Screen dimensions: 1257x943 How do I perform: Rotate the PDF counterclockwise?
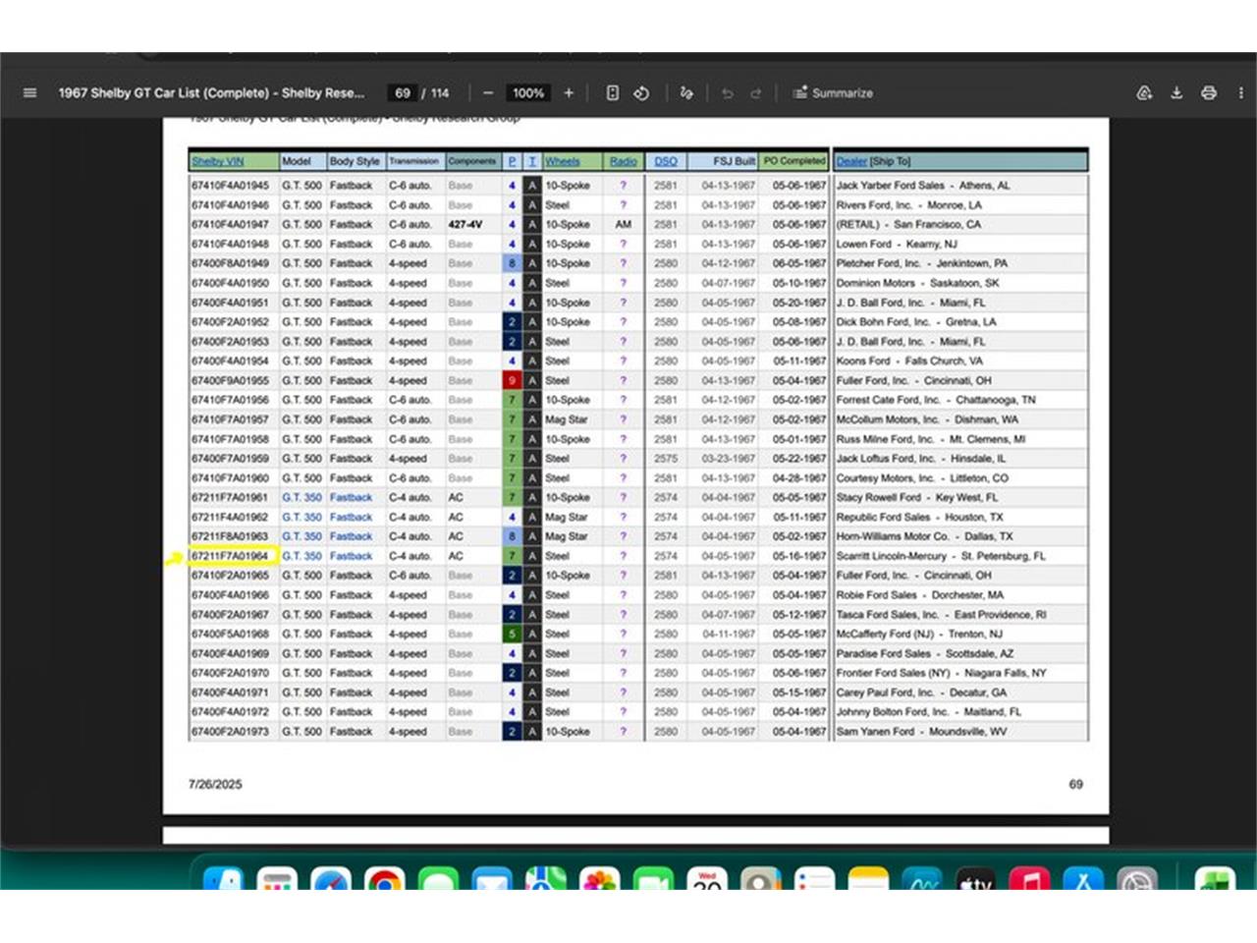tap(641, 93)
